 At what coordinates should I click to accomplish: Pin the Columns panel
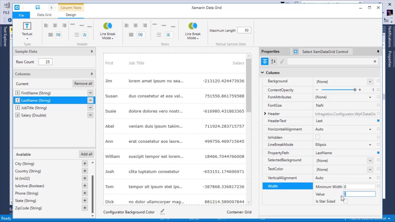[92, 74]
